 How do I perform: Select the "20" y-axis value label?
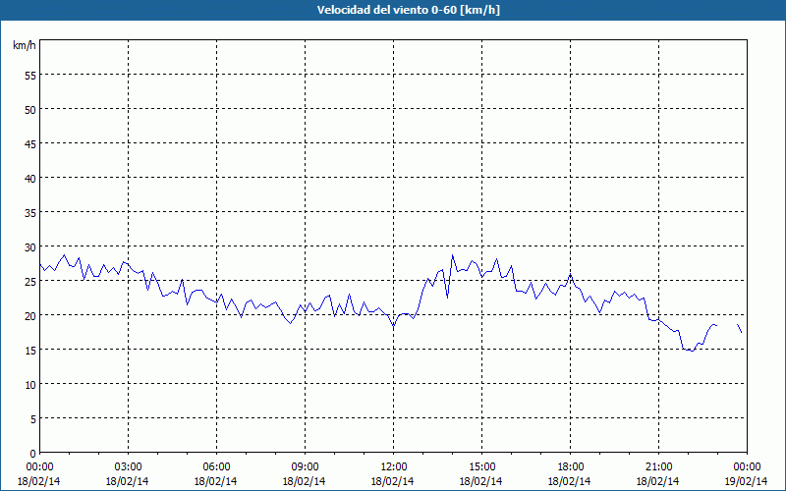(30, 315)
